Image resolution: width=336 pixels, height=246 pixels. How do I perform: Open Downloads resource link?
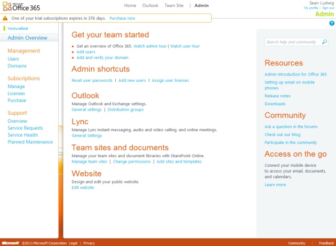(x=275, y=104)
